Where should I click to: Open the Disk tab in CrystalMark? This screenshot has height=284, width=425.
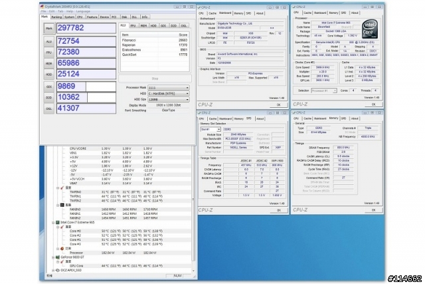pyautogui.click(x=124, y=17)
